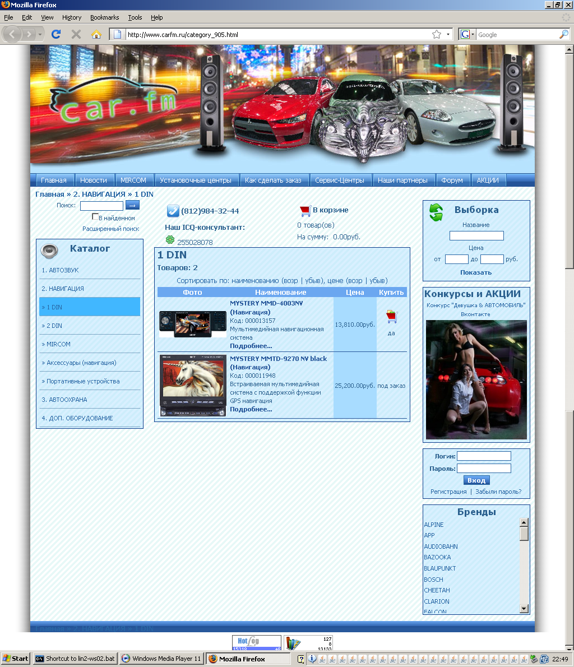The width and height of the screenshot is (574, 667).
Task: Click the site search arrow button
Action: point(132,205)
